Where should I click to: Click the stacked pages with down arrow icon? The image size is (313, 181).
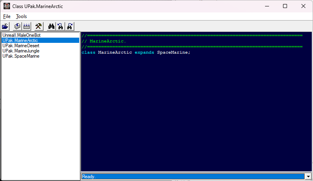pyautogui.click(x=17, y=26)
